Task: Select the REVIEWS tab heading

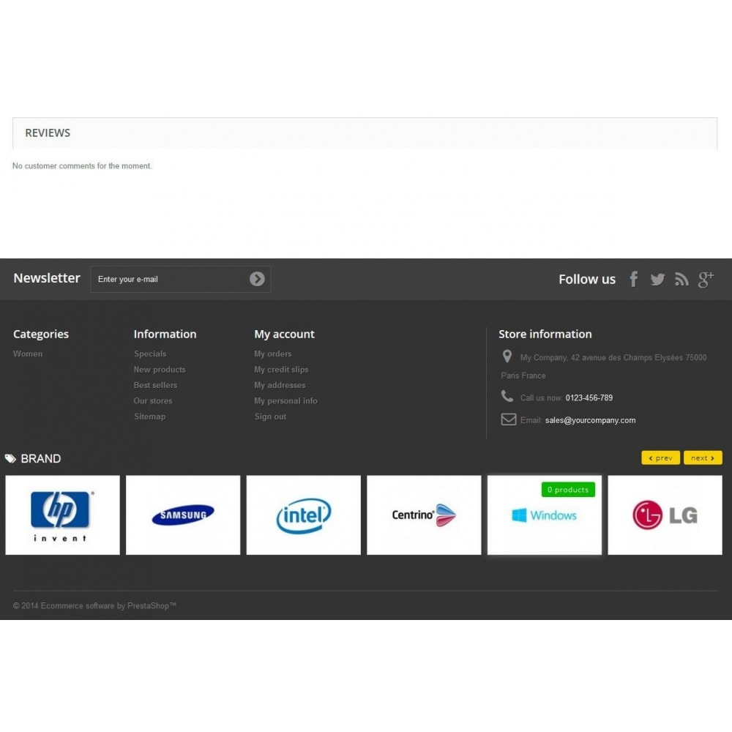Action: point(48,133)
